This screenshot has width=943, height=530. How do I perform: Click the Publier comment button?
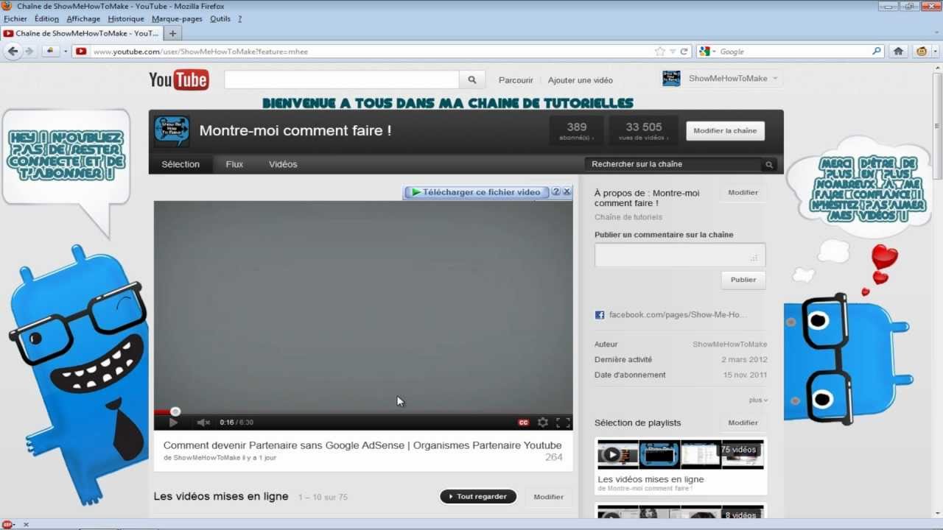click(x=743, y=280)
